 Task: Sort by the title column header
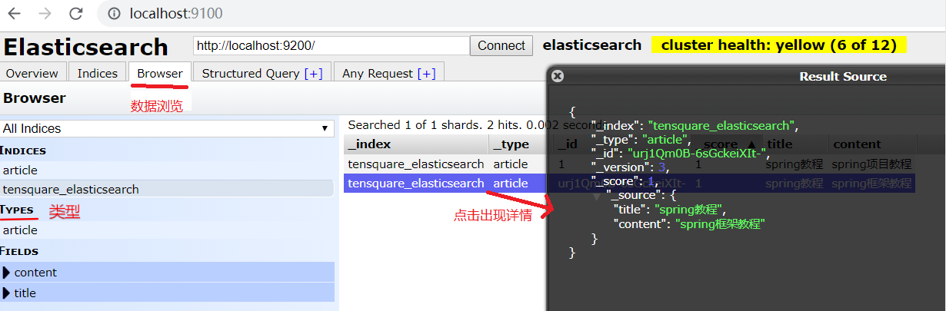(x=794, y=144)
